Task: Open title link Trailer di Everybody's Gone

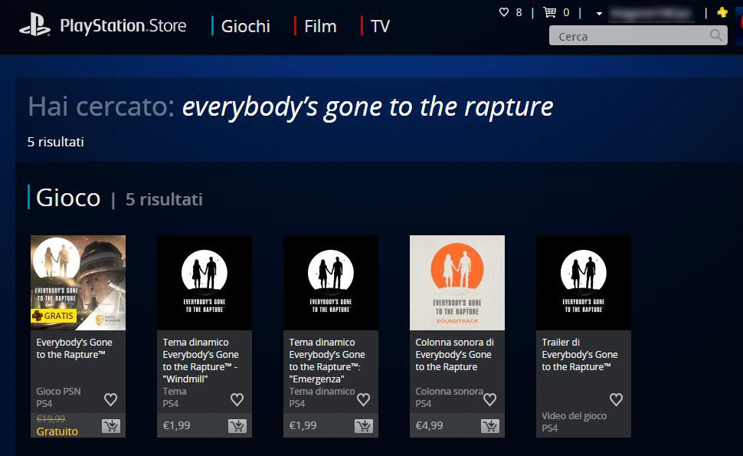Action: (580, 355)
